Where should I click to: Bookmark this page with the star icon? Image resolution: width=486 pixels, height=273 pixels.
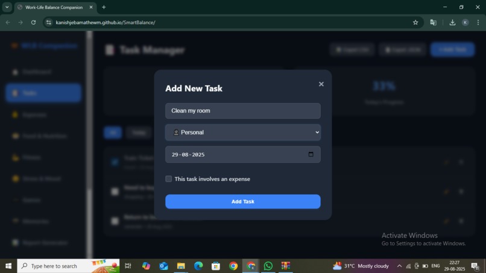pyautogui.click(x=415, y=22)
